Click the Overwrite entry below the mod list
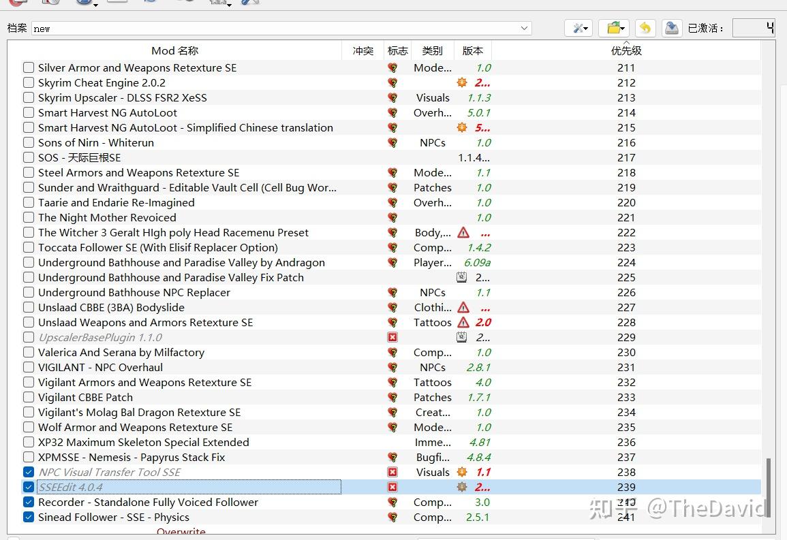Image resolution: width=787 pixels, height=540 pixels. [x=181, y=531]
